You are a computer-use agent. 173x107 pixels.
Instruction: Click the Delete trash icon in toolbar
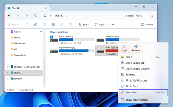click(x=71, y=25)
